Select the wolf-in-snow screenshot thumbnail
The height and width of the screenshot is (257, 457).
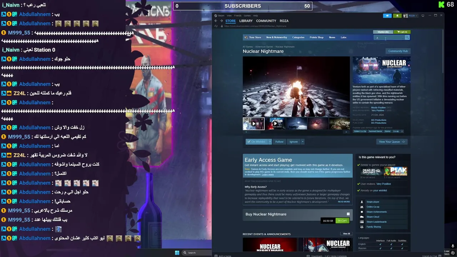(x=297, y=124)
